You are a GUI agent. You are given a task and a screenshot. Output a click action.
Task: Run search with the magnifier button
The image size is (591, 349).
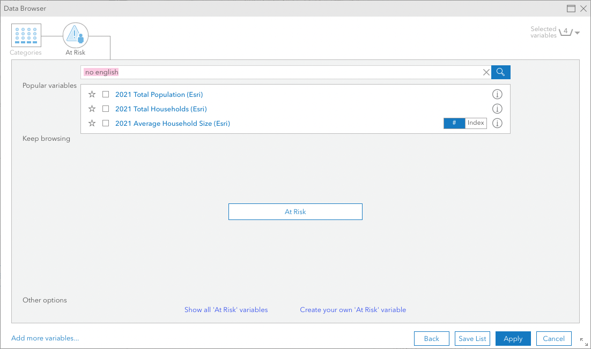click(500, 72)
